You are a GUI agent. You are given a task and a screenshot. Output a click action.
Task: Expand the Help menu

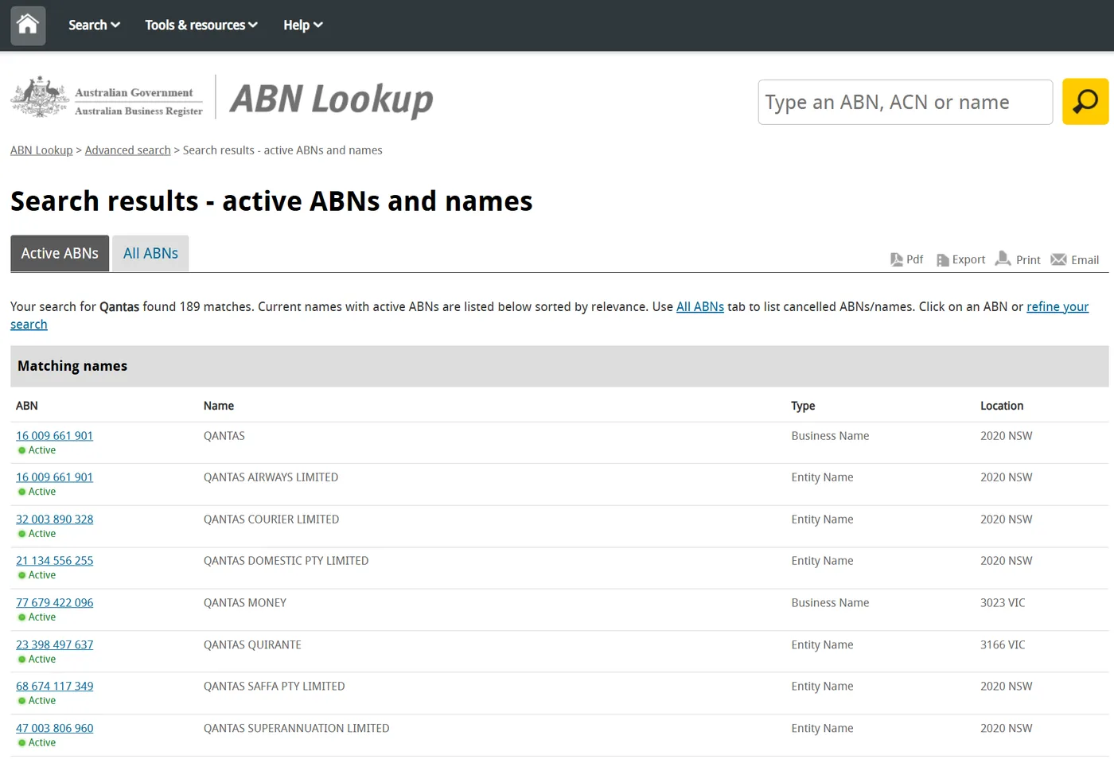pyautogui.click(x=303, y=25)
